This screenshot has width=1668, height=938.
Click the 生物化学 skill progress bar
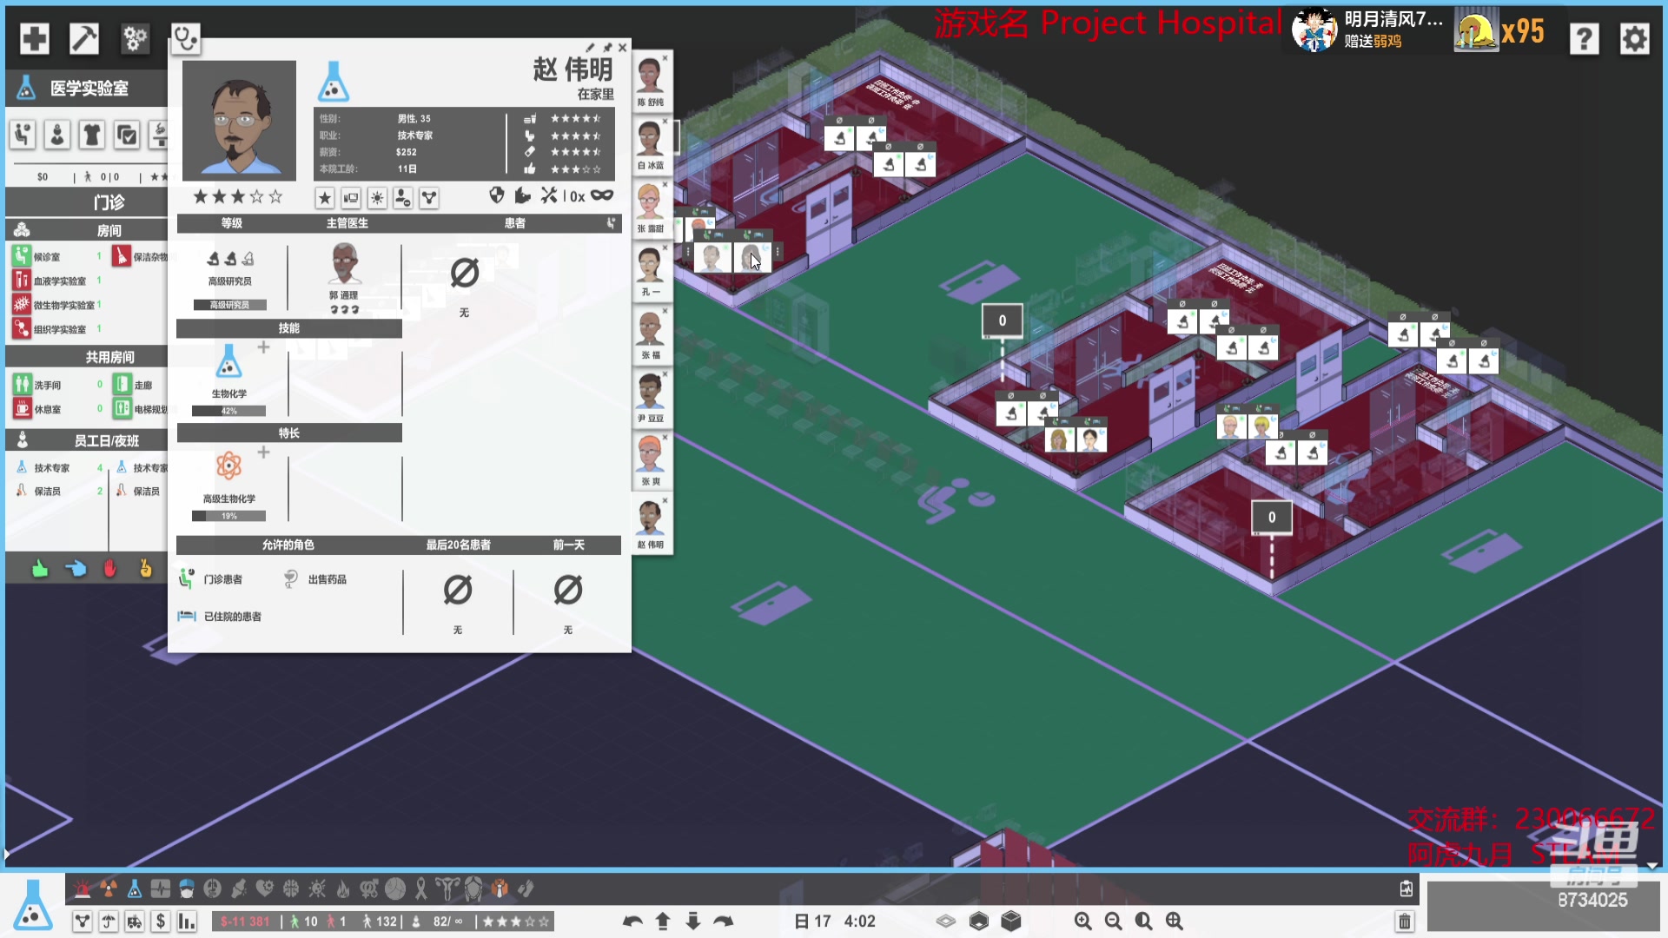229,411
